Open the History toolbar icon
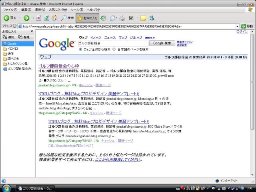Viewport: 256px width, 192px height. [x=103, y=18]
